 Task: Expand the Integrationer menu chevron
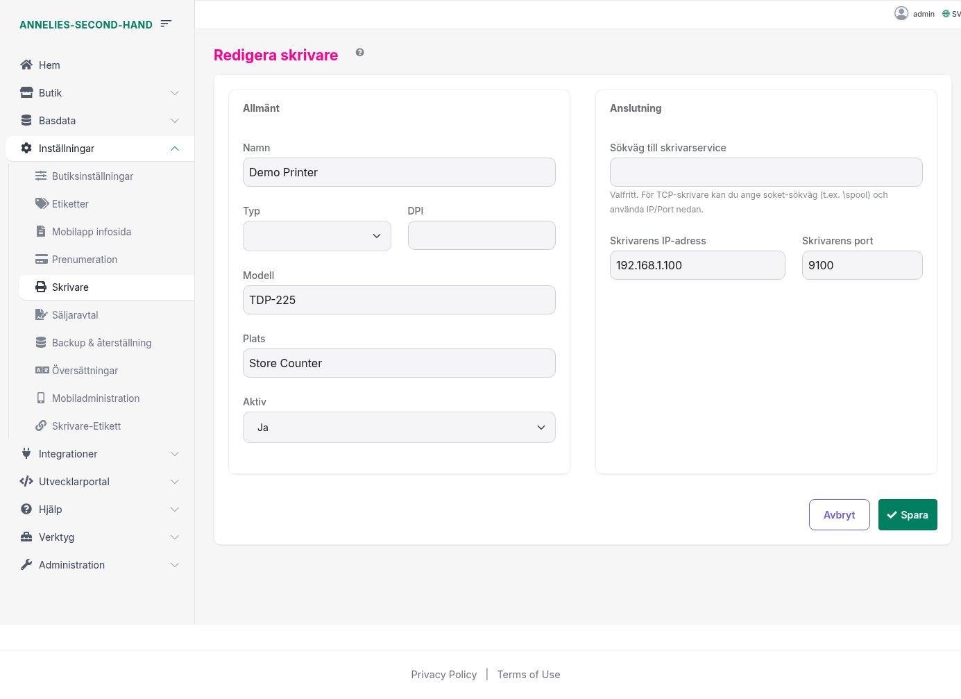tap(175, 454)
